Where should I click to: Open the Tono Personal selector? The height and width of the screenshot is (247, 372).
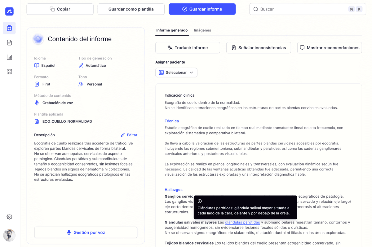pos(91,84)
